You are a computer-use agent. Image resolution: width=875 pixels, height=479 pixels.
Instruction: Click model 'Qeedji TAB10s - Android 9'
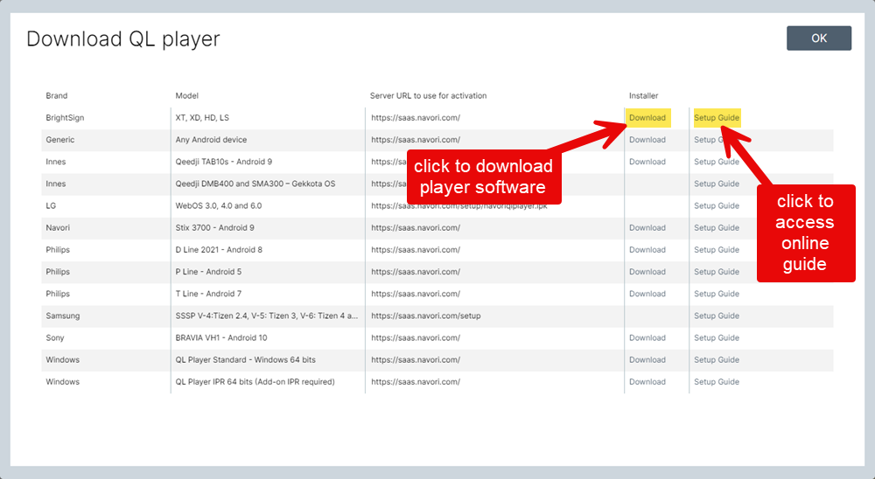(224, 162)
